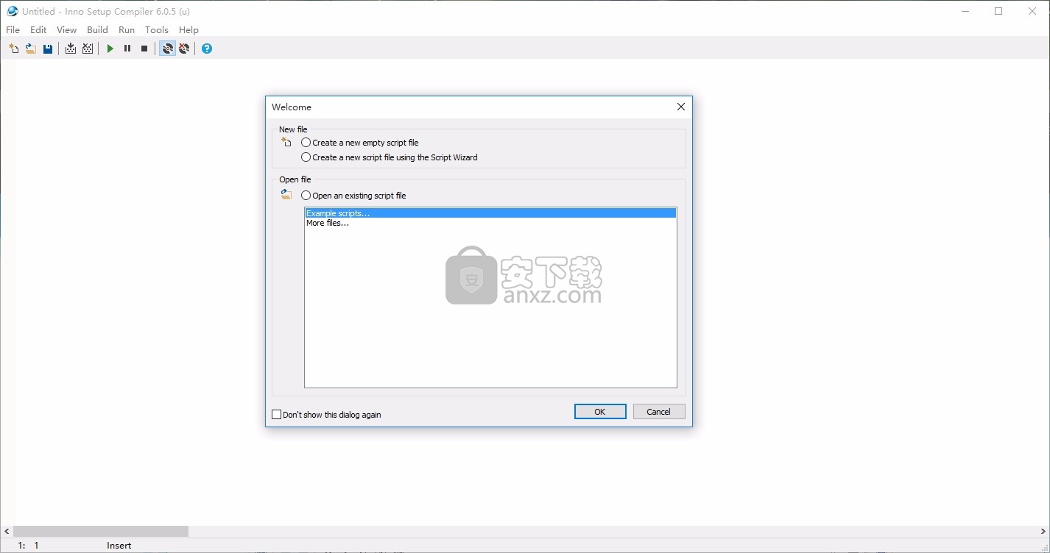The width and height of the screenshot is (1050, 553).
Task: Click Cancel in the Welcome dialog
Action: pos(659,412)
